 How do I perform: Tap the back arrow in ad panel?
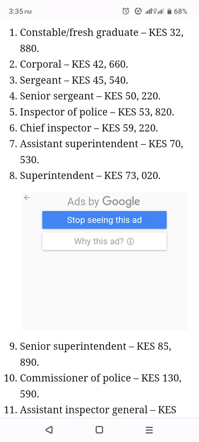[x=27, y=198]
